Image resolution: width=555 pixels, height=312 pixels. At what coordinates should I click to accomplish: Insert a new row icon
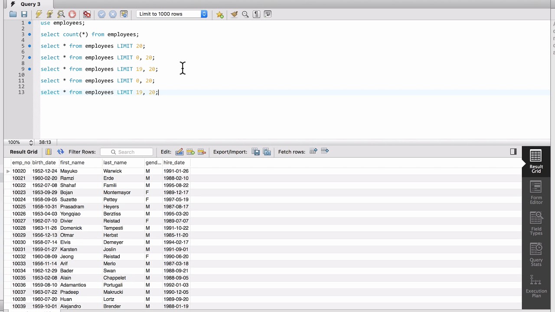click(190, 152)
